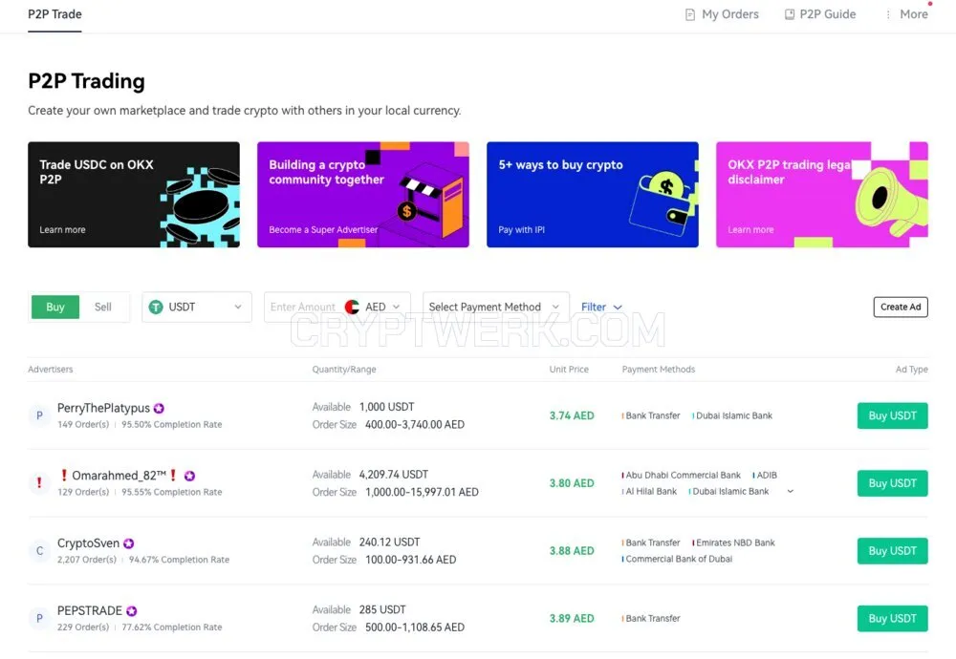Switch to the Sell toggle
Screen dimensions: 956x659
click(103, 307)
